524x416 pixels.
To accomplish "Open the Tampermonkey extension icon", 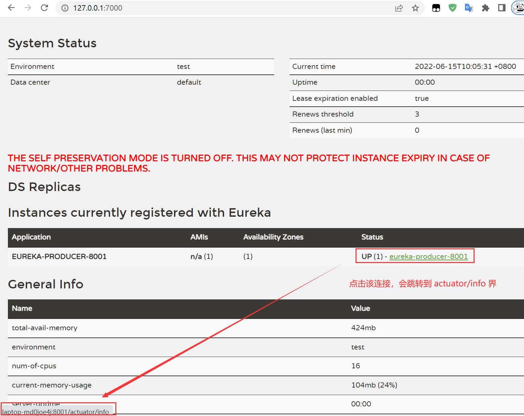I will pos(436,8).
